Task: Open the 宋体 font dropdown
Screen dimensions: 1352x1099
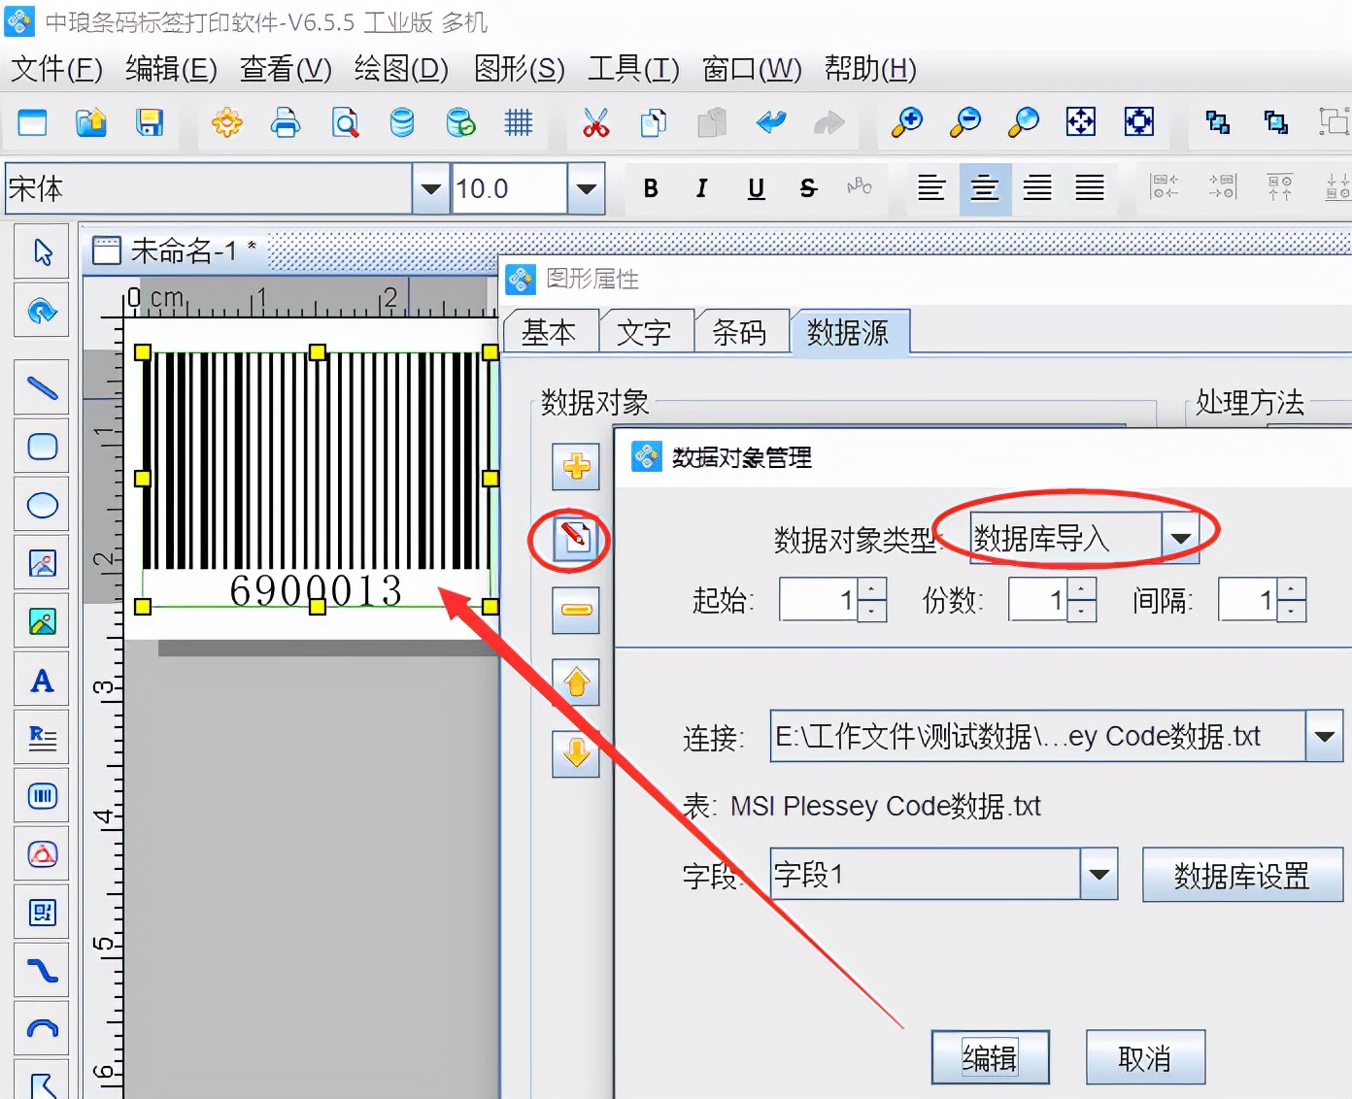Action: pyautogui.click(x=428, y=188)
